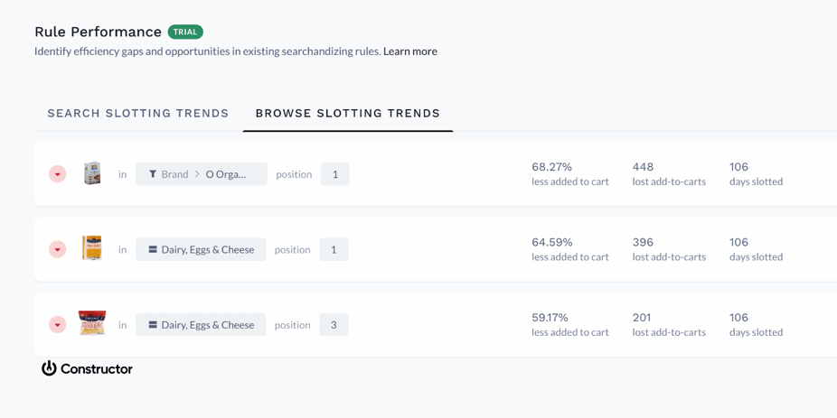
Task: Click the green TRIAL badge
Action: point(185,33)
